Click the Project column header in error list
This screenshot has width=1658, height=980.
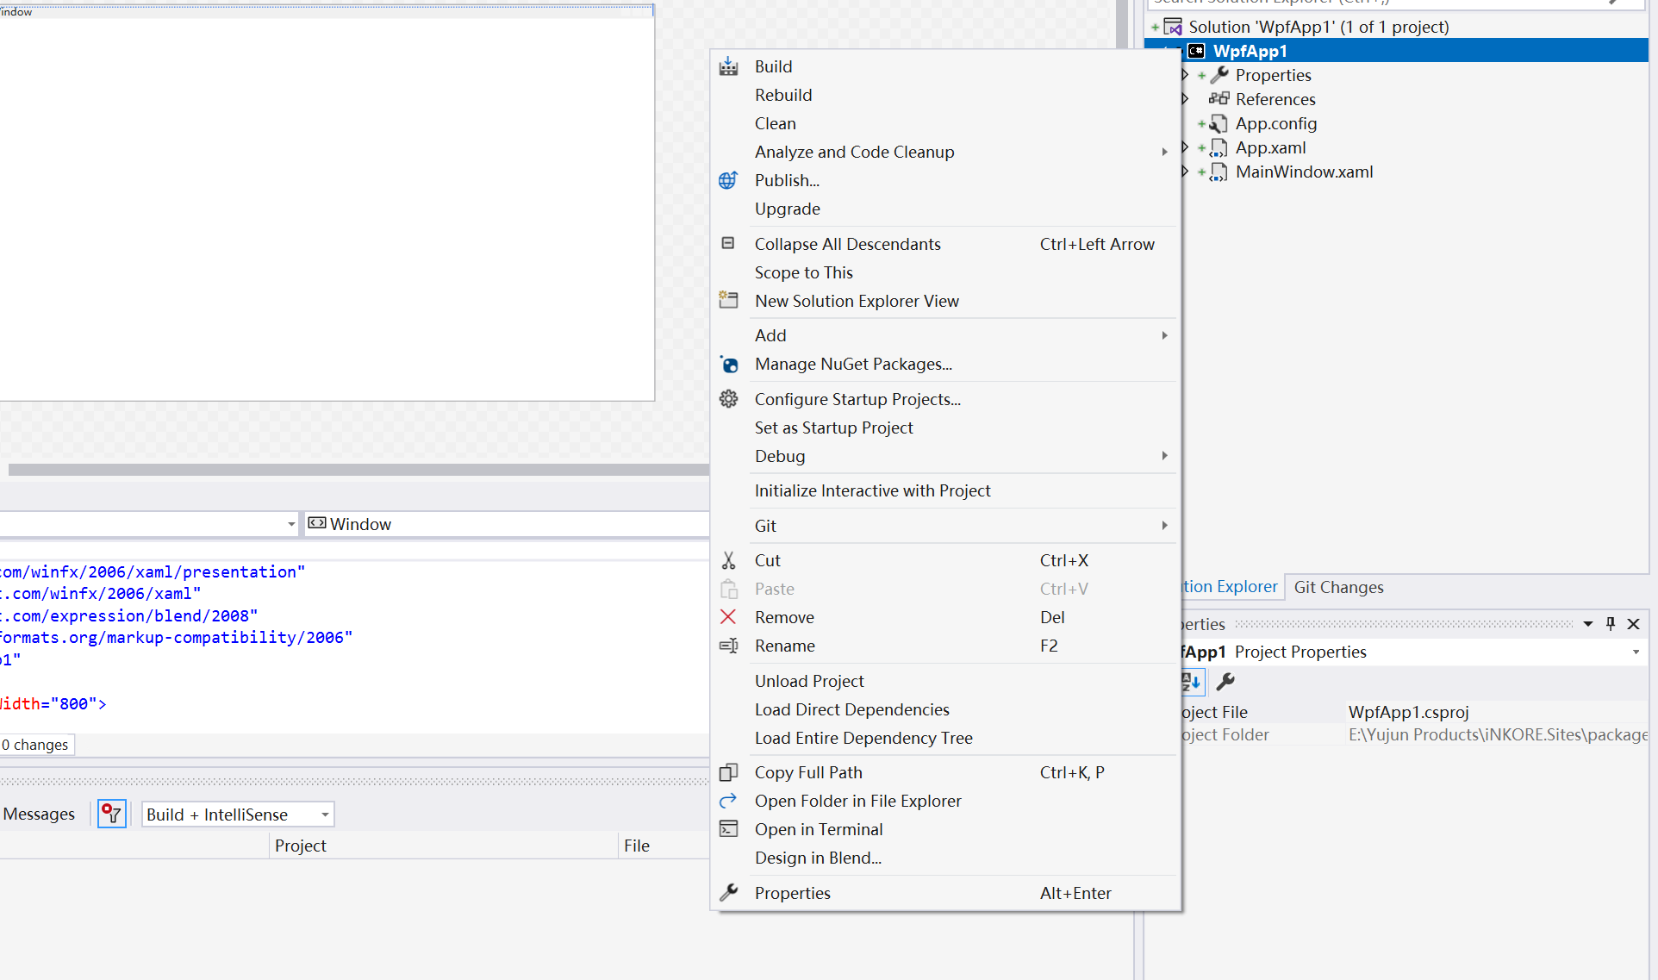coord(443,846)
